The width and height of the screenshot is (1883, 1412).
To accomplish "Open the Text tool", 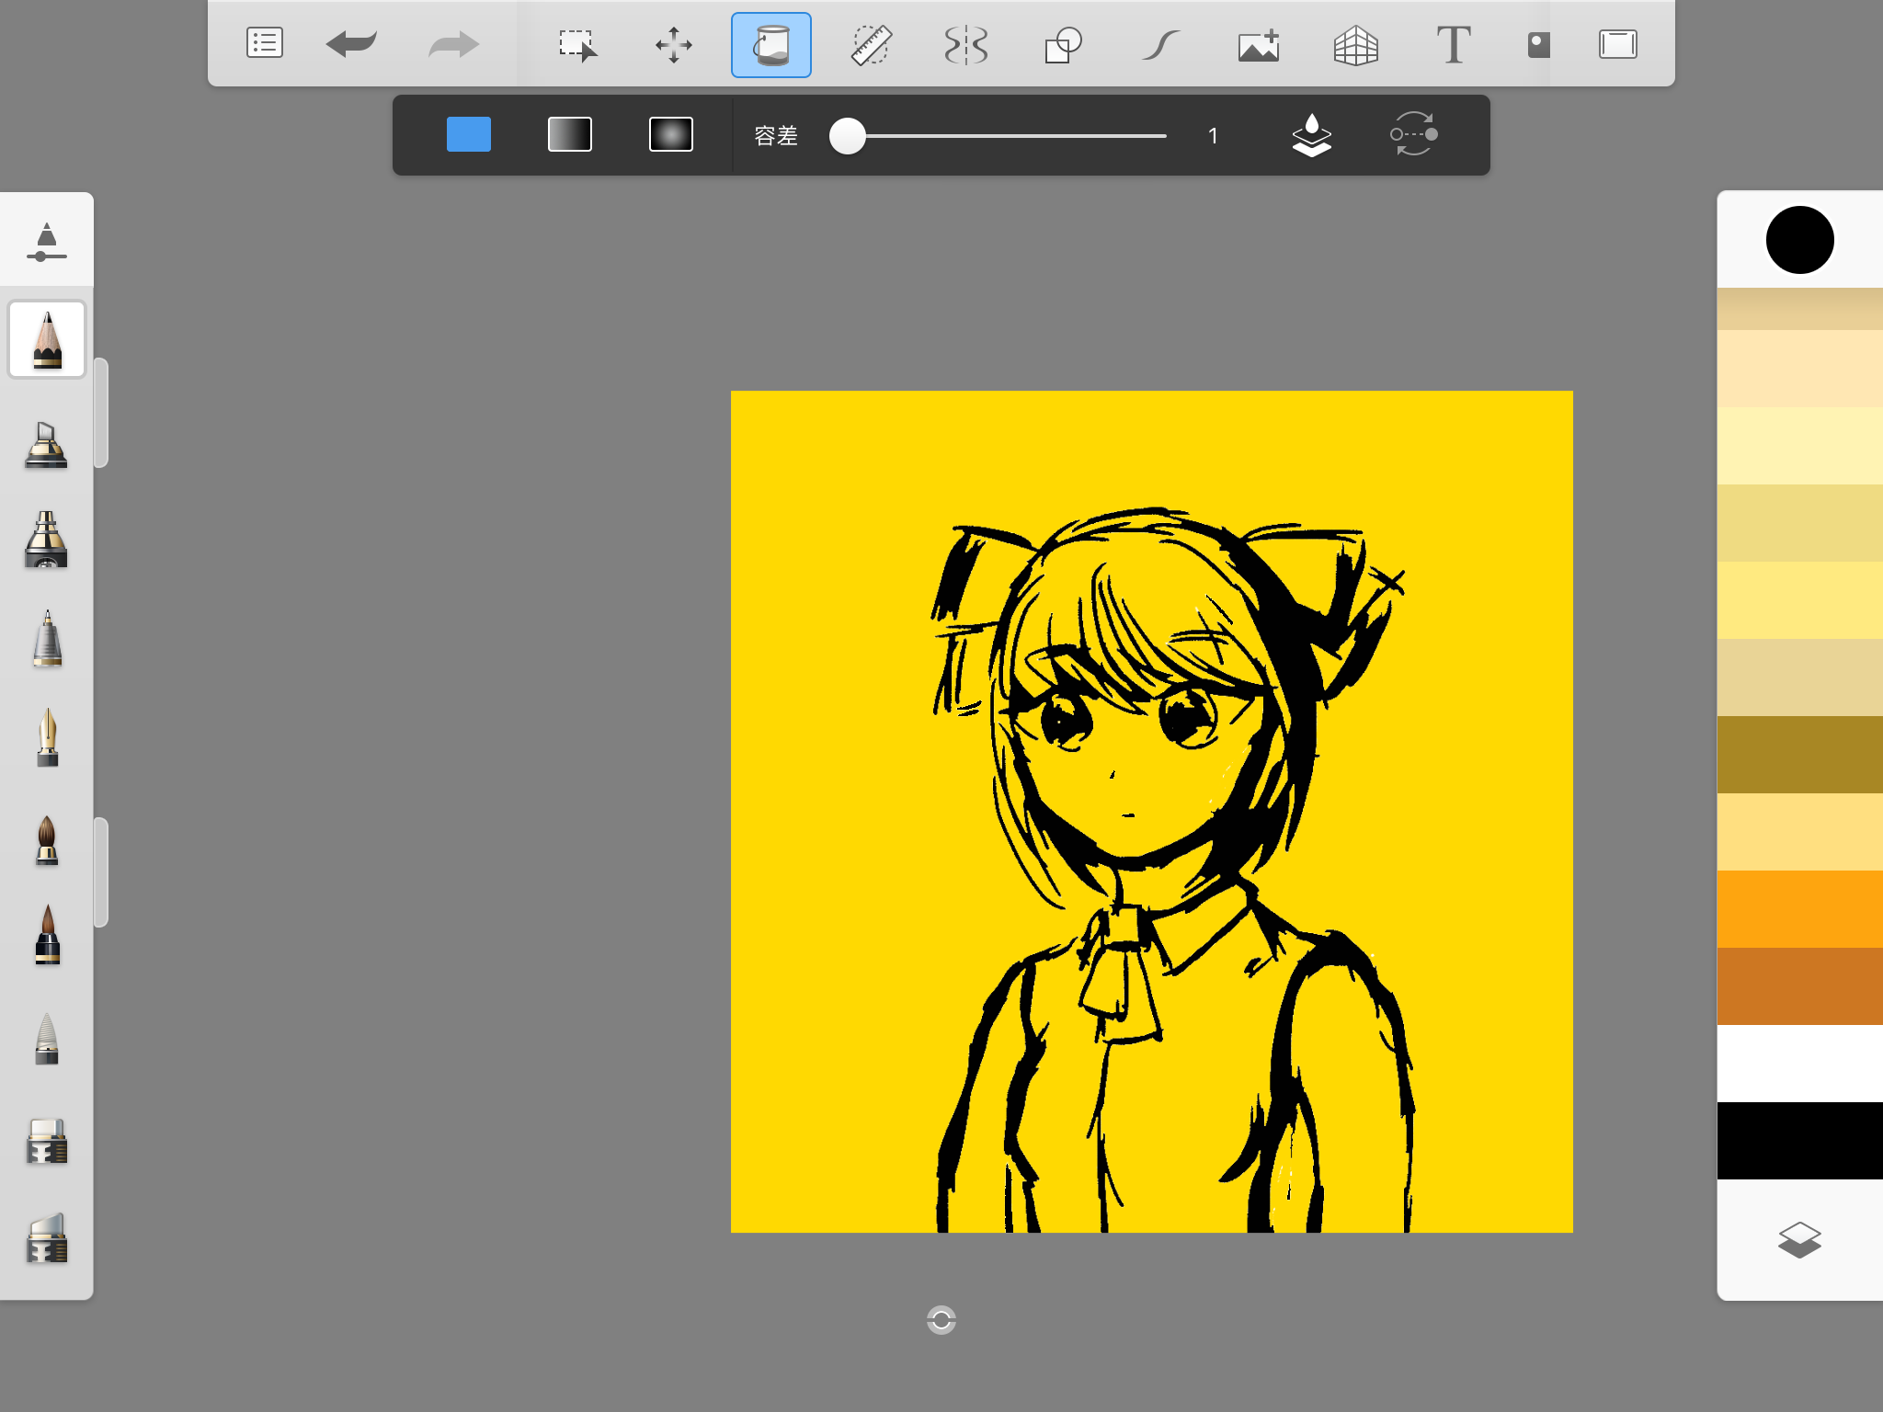I will pyautogui.click(x=1455, y=43).
